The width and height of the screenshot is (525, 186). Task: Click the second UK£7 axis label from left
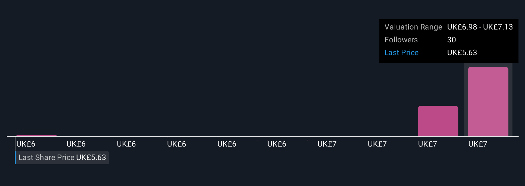coord(377,144)
